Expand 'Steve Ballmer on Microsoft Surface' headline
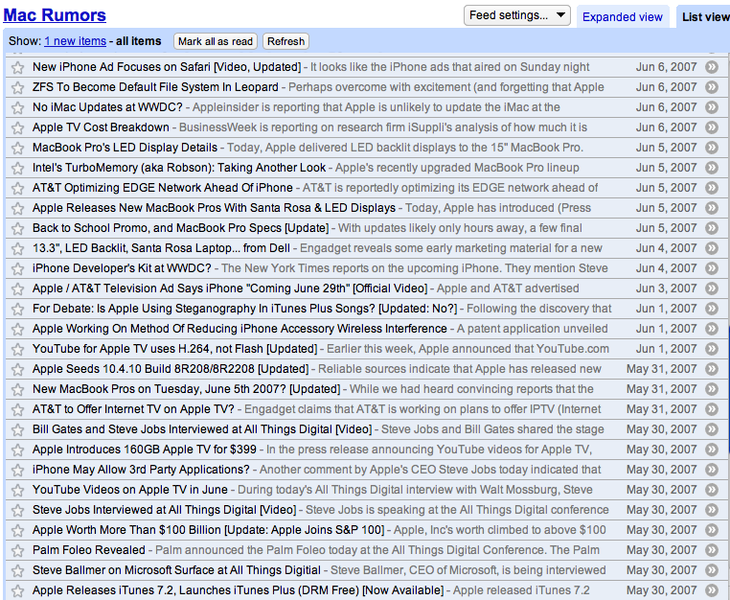Viewport: 730px width, 600px height. coord(176,570)
